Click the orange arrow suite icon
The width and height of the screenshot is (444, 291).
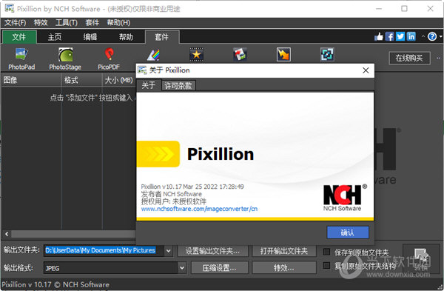point(283,54)
